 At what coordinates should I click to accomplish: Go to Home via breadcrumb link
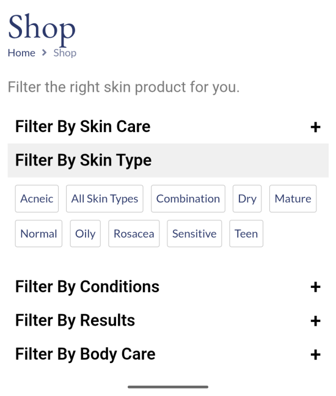(x=21, y=53)
